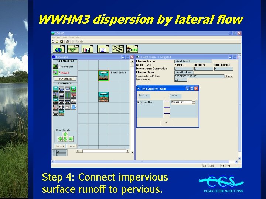Click the time in the status bar
Screen dimensions: 266x199
point(225,166)
